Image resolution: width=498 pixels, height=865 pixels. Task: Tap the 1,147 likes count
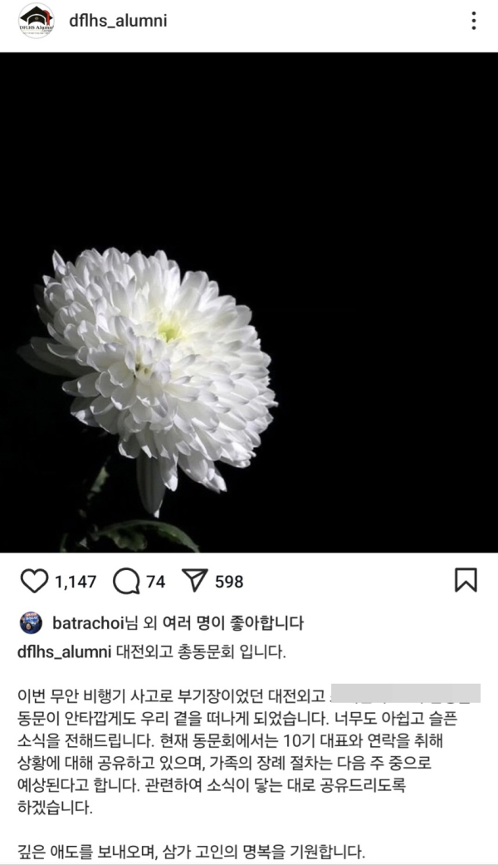click(76, 582)
